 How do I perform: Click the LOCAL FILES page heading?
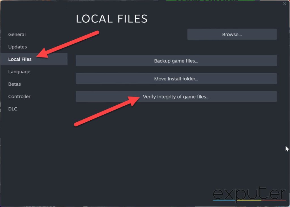111,19
